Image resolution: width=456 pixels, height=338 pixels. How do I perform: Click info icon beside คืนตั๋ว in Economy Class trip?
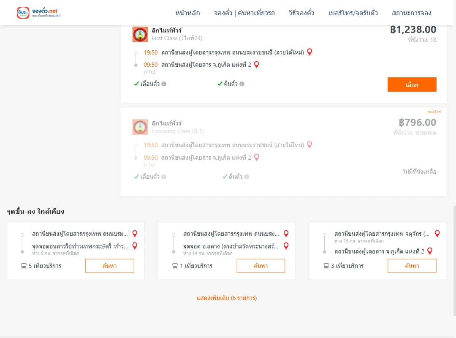coord(247,177)
